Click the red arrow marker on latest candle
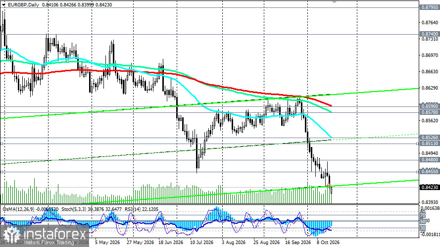This screenshot has height=247, width=440. coord(329,185)
